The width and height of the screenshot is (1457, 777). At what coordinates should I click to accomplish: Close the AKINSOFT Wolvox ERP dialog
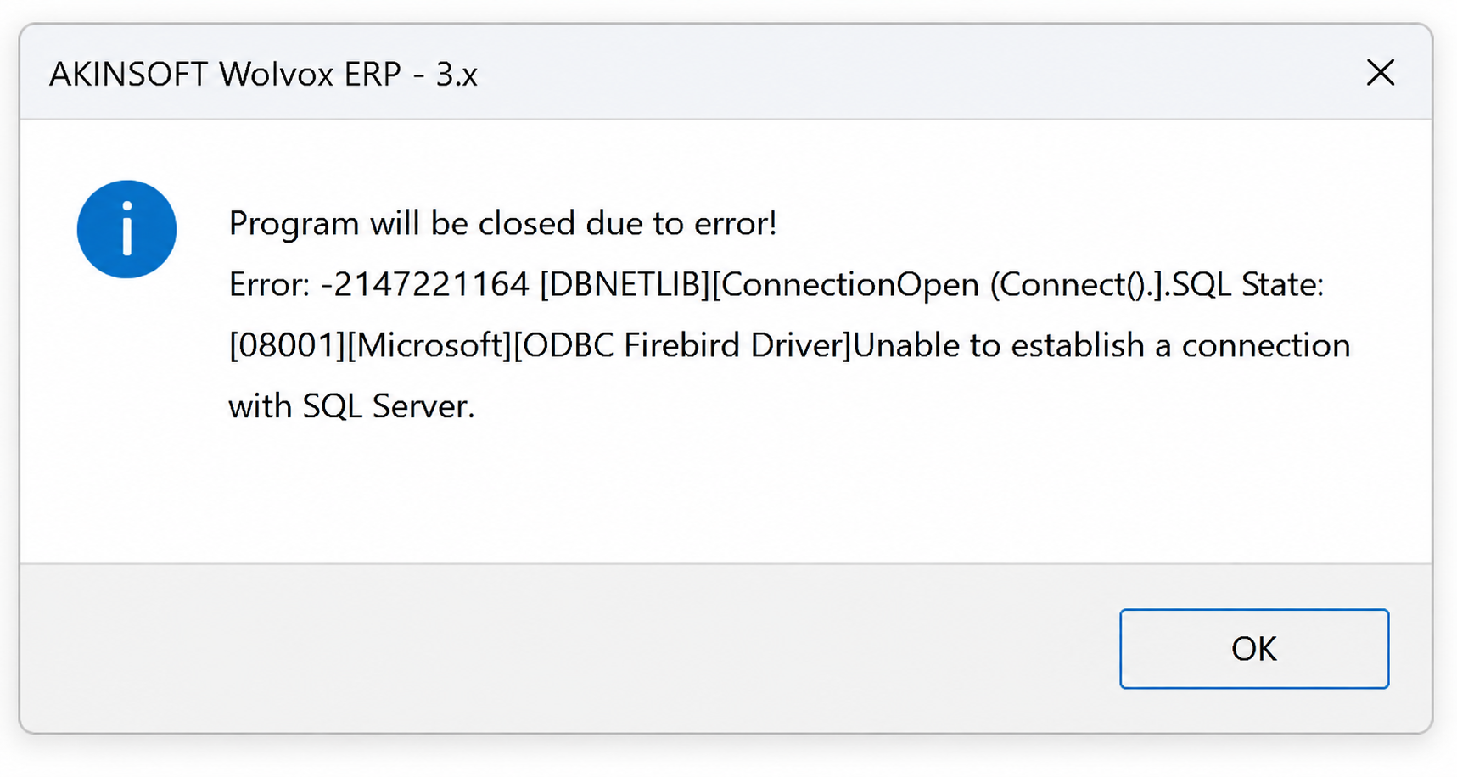click(1381, 73)
